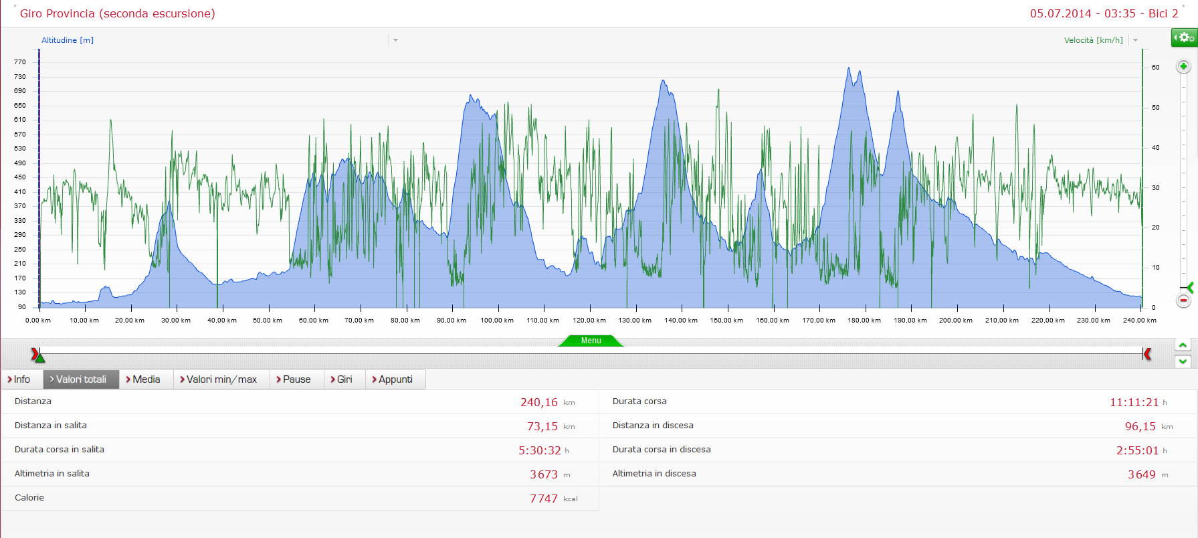
Task: Click the title Giro Provincia (seconda escursione)
Action: tap(118, 13)
